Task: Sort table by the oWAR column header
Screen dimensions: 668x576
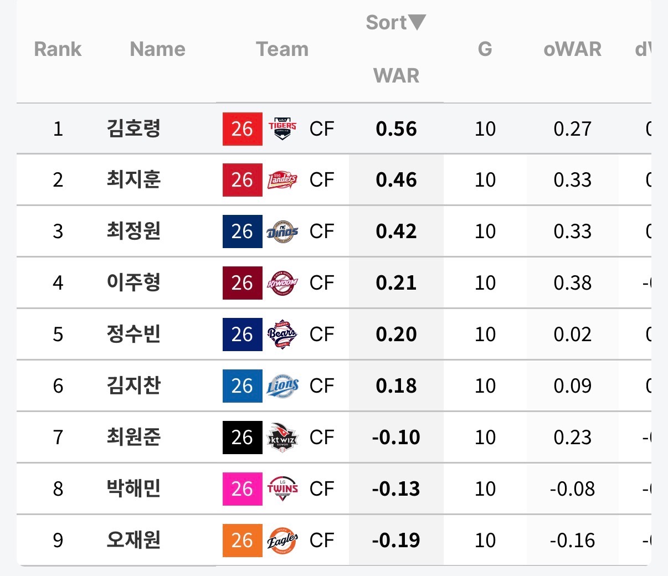Action: [572, 49]
